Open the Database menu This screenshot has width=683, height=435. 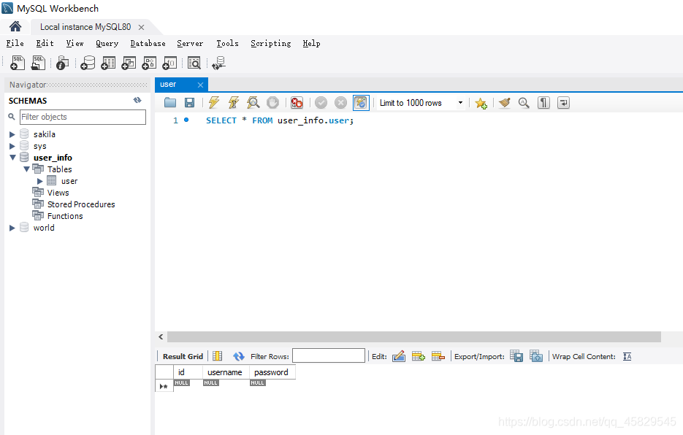(x=148, y=43)
